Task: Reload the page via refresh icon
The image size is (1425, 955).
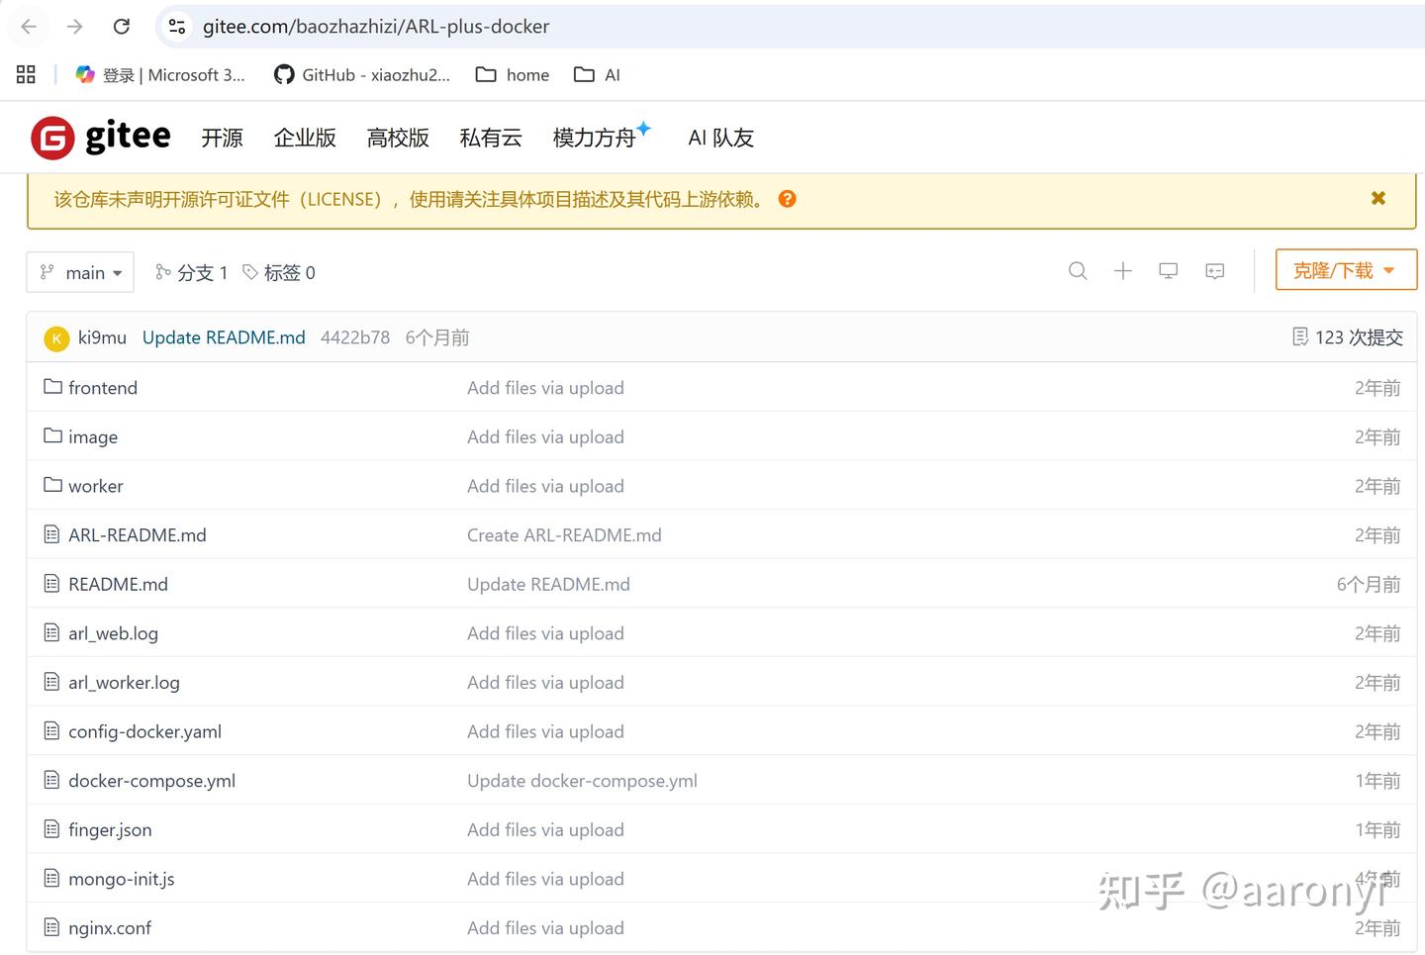Action: pyautogui.click(x=121, y=26)
